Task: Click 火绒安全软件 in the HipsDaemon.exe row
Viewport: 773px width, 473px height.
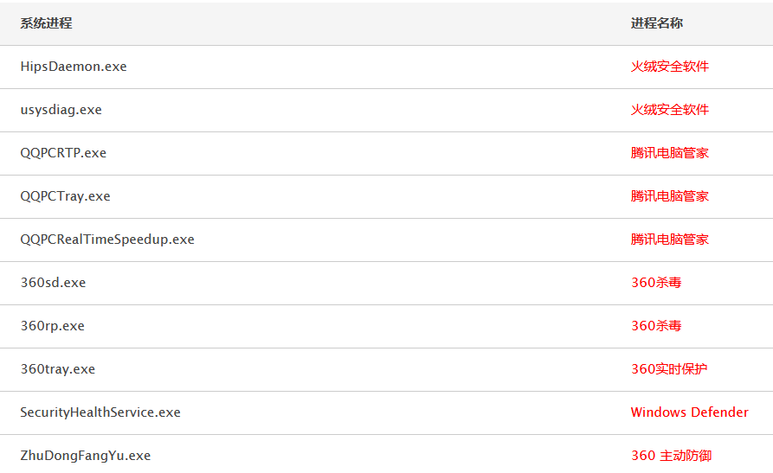Action: pos(670,67)
